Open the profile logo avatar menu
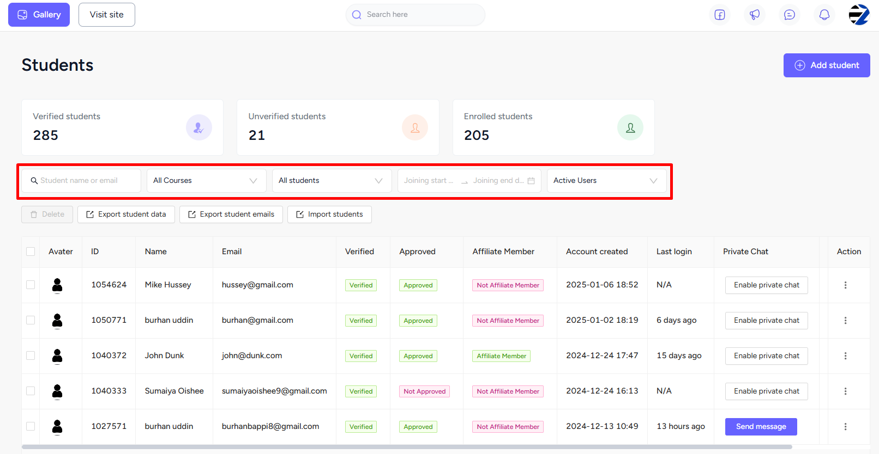This screenshot has height=454, width=879. (x=859, y=15)
